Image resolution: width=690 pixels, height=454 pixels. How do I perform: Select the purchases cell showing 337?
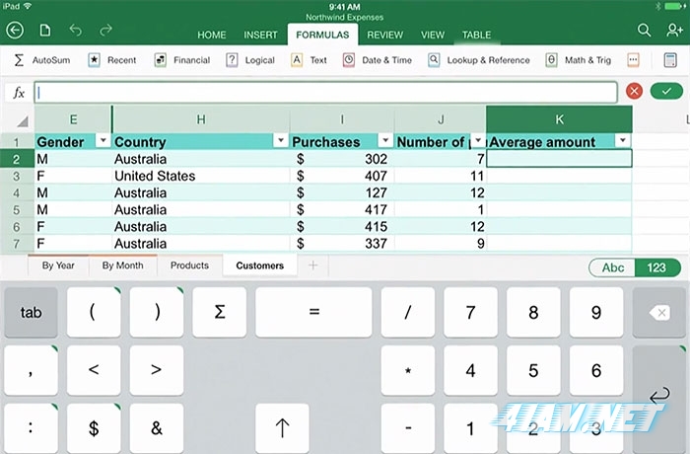pyautogui.click(x=342, y=244)
